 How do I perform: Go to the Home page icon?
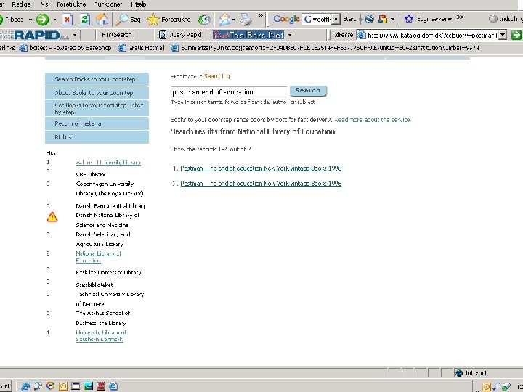pyautogui.click(x=102, y=20)
